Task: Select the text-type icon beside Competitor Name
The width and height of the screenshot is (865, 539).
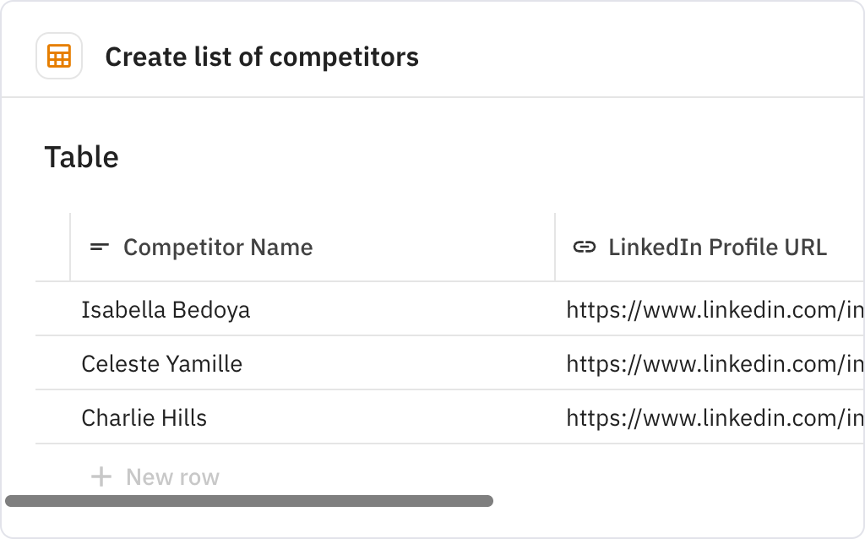Action: point(99,247)
